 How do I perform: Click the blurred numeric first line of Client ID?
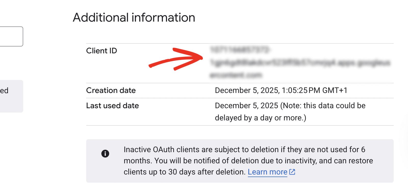(x=240, y=50)
